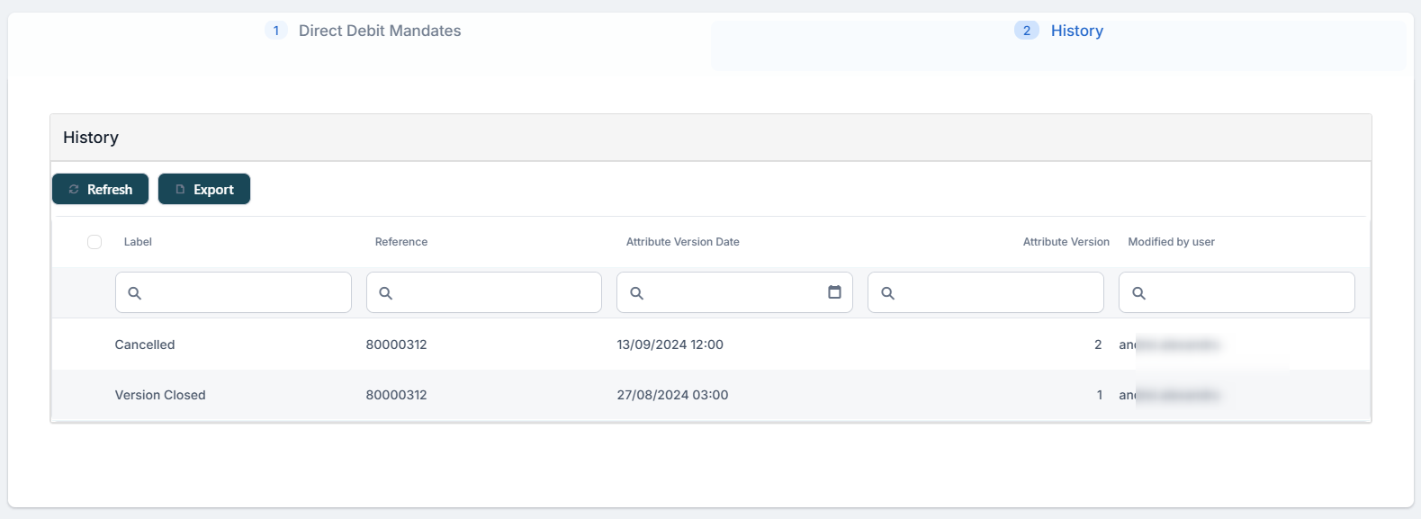Screen dimensions: 1421x519
Task: Focus the Modified by user filter field
Action: (x=1246, y=293)
